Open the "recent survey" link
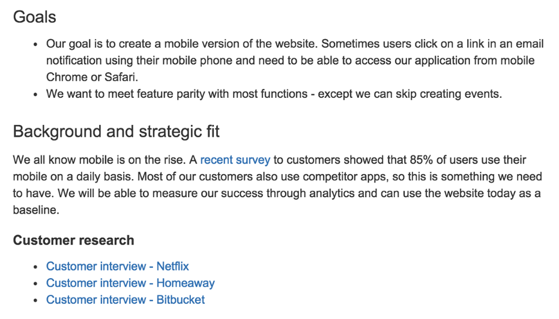Viewport: 559px width, 319px height. (235, 160)
